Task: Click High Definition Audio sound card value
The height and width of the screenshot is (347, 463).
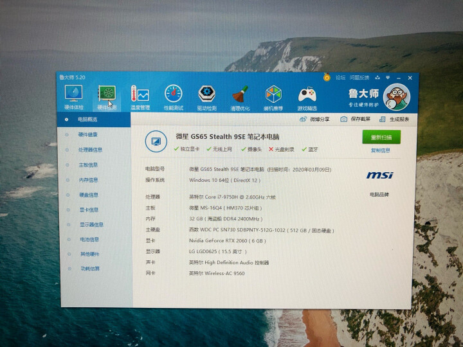Action: click(x=229, y=262)
